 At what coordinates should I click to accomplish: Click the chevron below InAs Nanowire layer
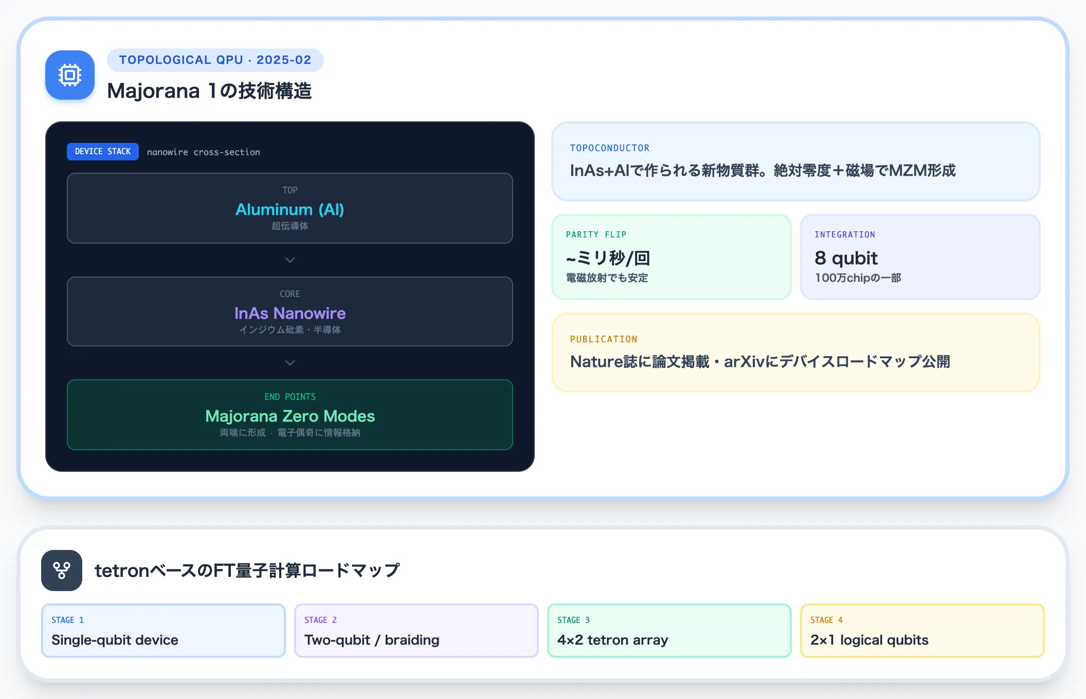coord(290,363)
